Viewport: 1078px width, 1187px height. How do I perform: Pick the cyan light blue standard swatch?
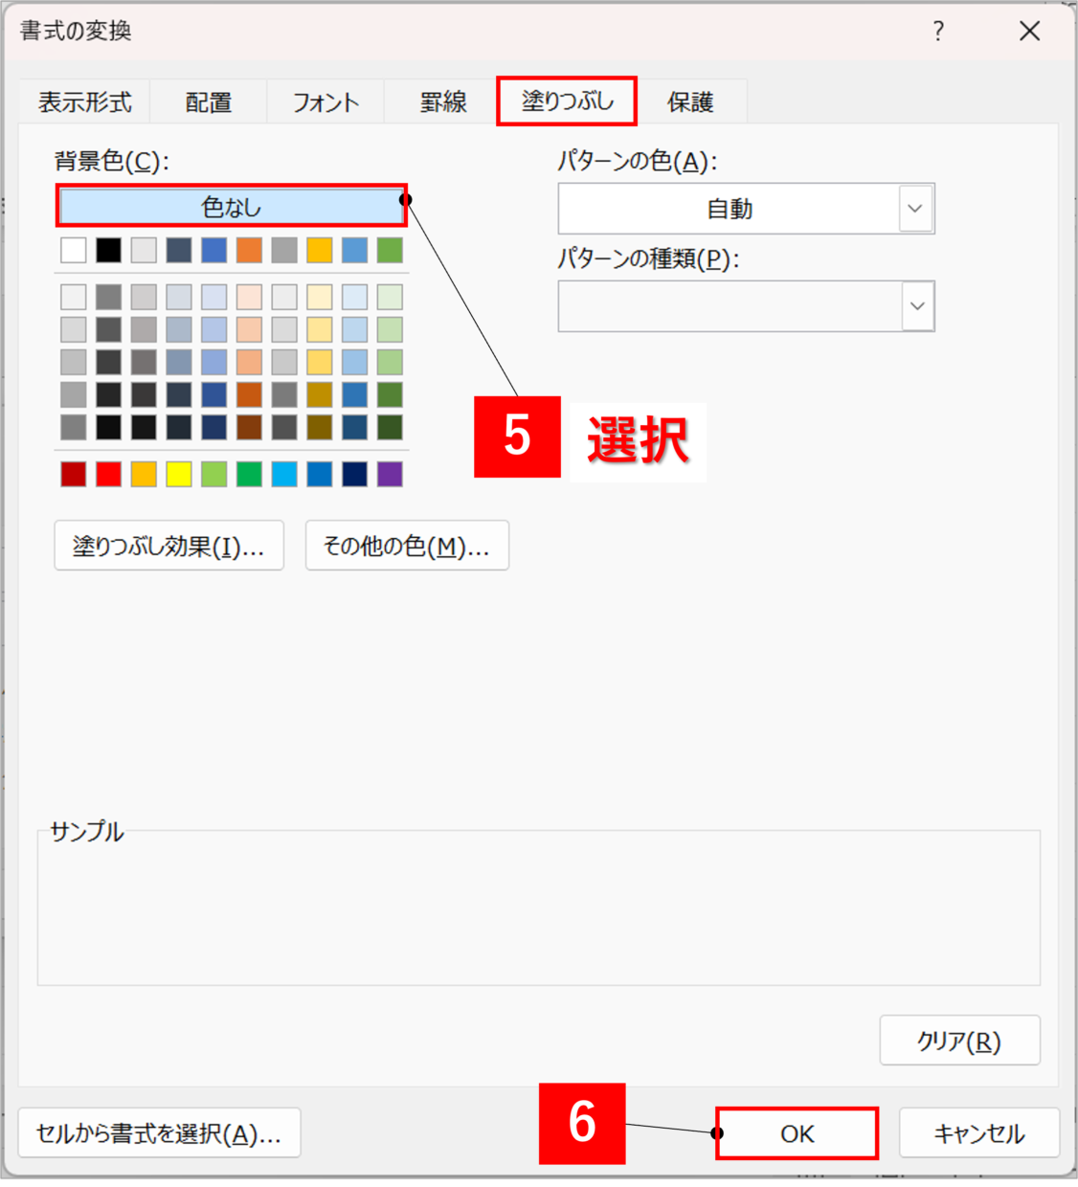tap(284, 474)
